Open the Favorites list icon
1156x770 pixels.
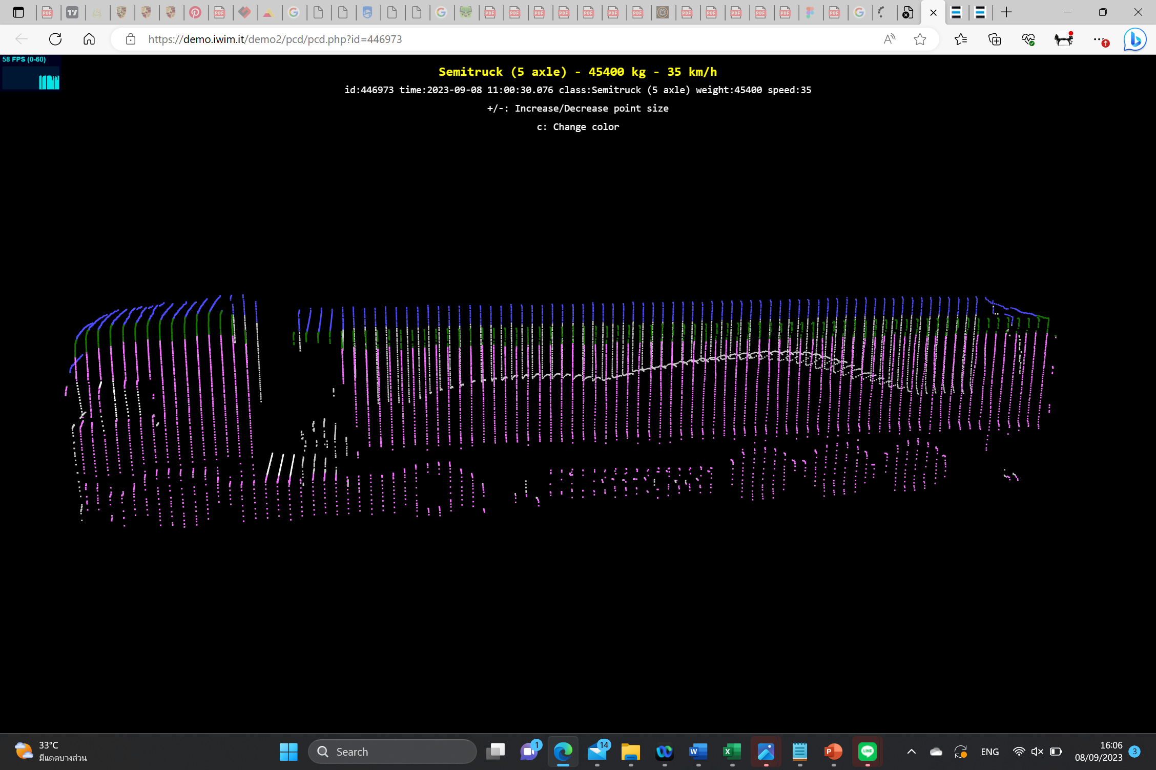[961, 39]
